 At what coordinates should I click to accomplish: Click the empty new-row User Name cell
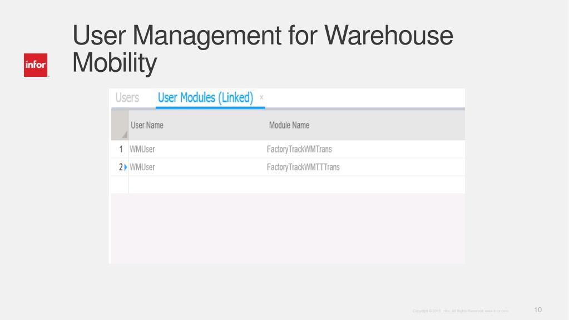click(x=197, y=185)
